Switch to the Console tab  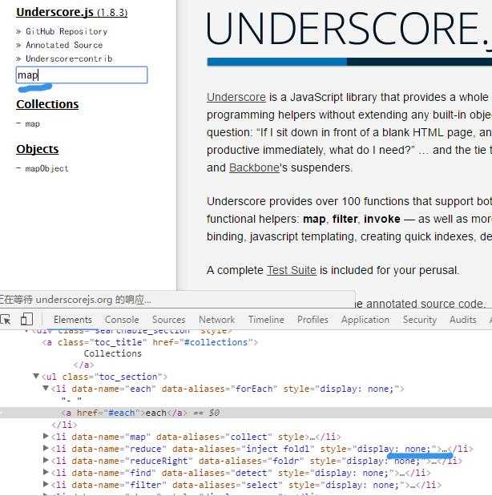pos(122,320)
